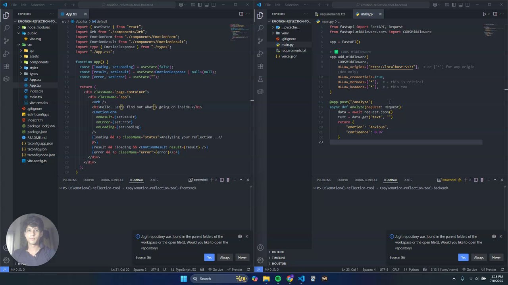Run Python file with play icon in backend

pyautogui.click(x=484, y=14)
